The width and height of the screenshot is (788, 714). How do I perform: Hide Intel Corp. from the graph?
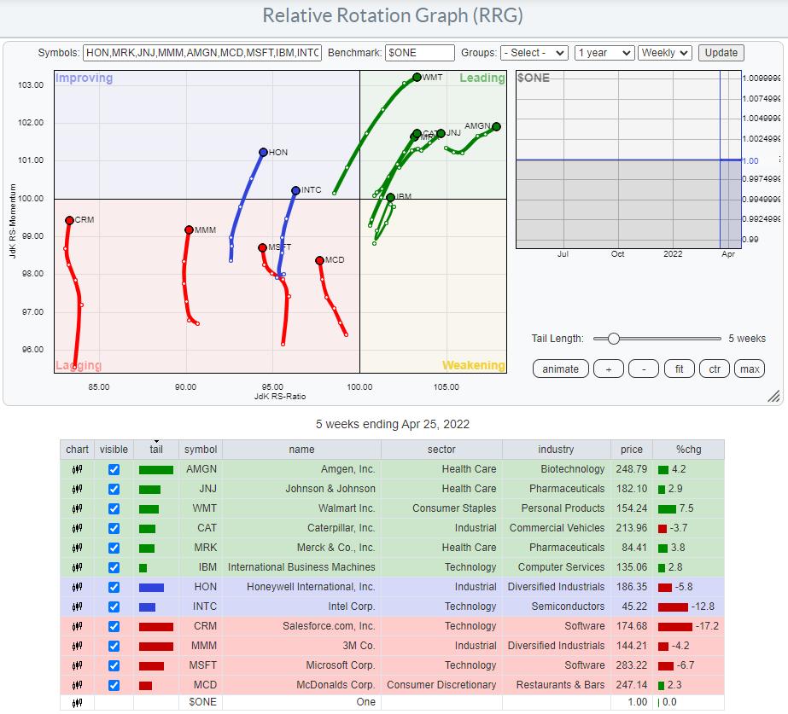tap(114, 607)
